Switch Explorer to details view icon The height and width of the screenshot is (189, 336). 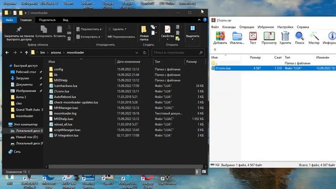(197, 172)
